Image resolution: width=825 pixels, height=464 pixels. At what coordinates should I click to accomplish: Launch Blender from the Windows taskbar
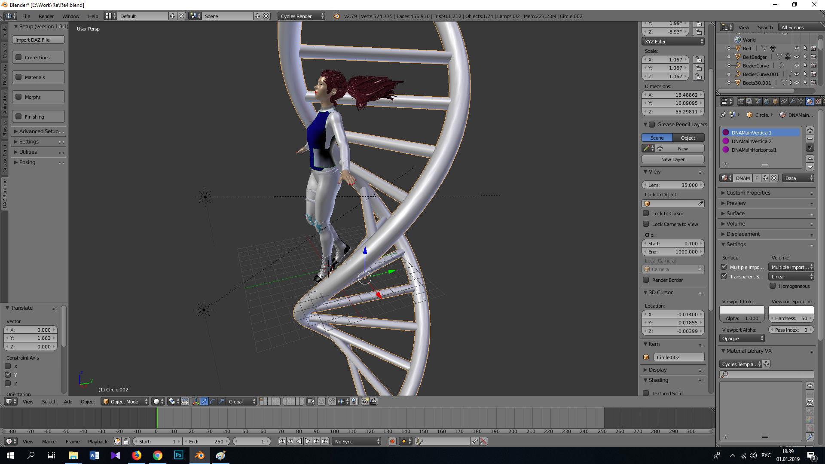pos(200,455)
